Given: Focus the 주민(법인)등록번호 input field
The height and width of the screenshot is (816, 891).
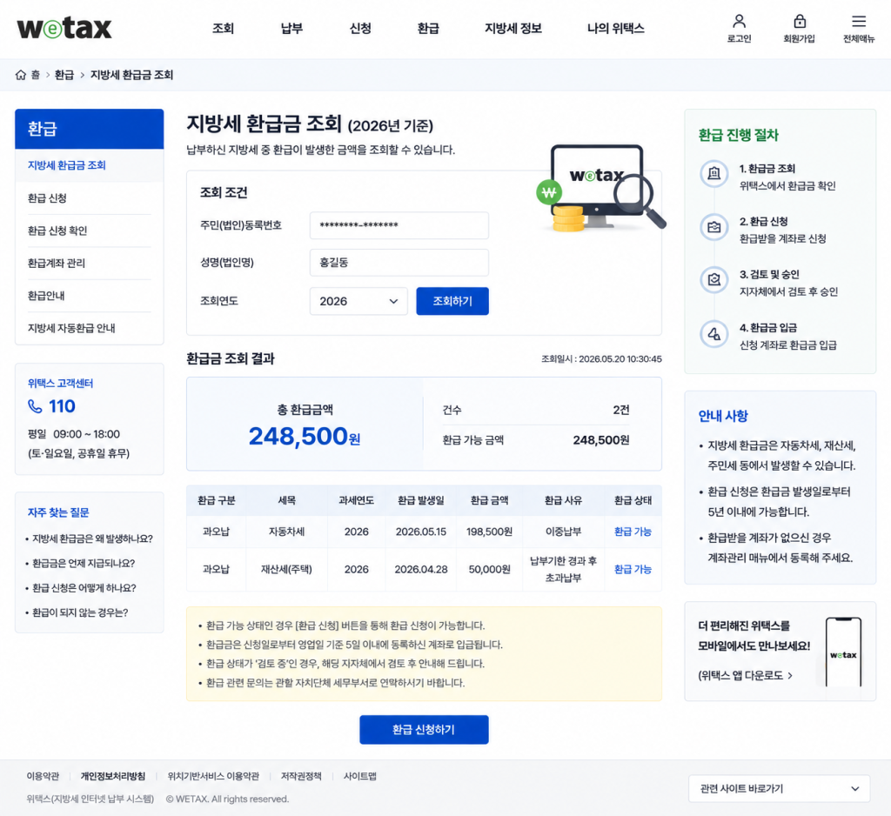Looking at the screenshot, I should (399, 225).
